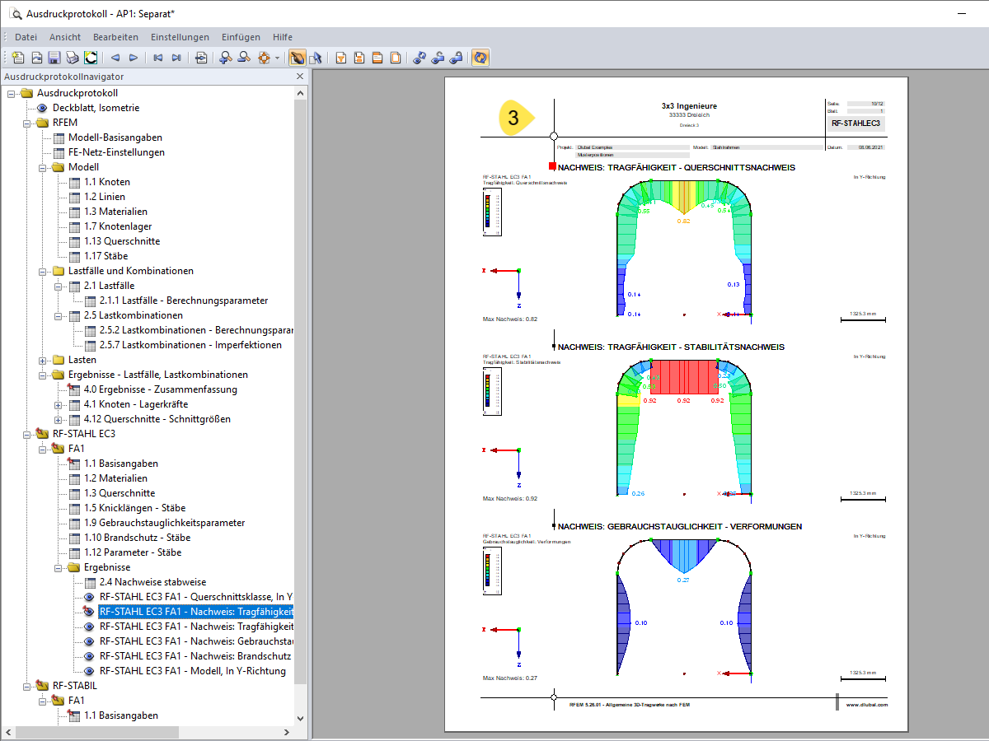Viewport: 989px width, 741px height.
Task: Click the Verformungen diagram on page
Action: [683, 607]
